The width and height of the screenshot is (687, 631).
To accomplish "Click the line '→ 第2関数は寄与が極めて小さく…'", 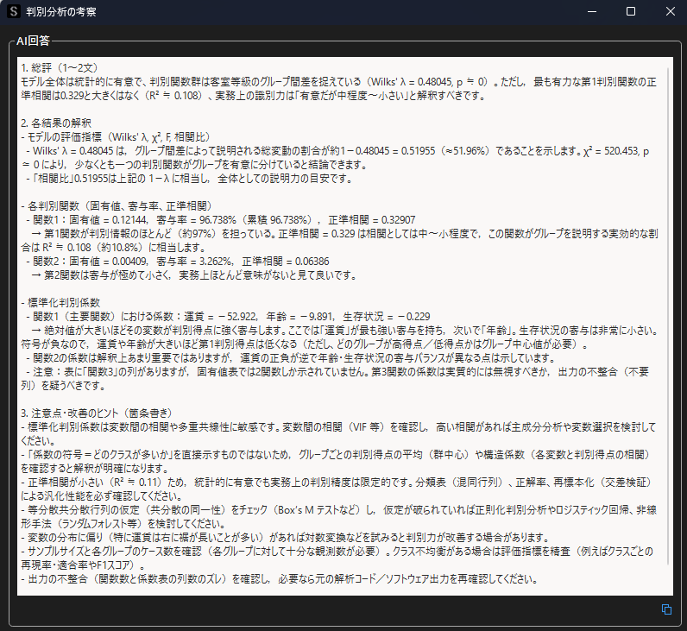I will 194,275.
